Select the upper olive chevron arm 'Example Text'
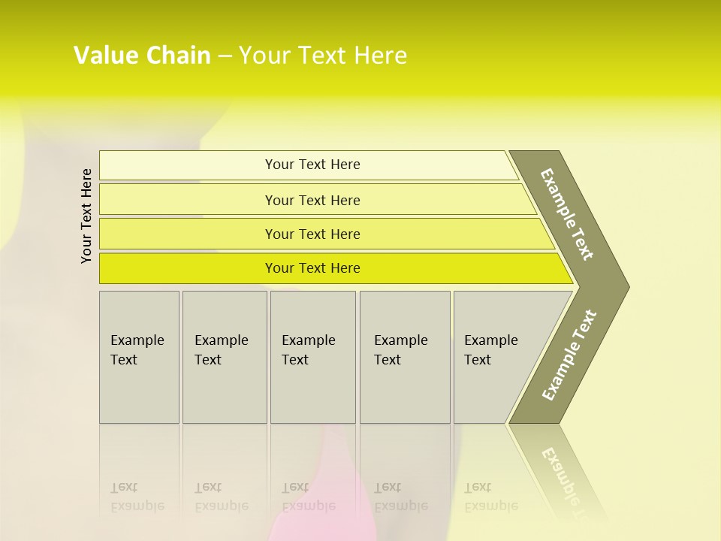This screenshot has height=541, width=721. 569,216
